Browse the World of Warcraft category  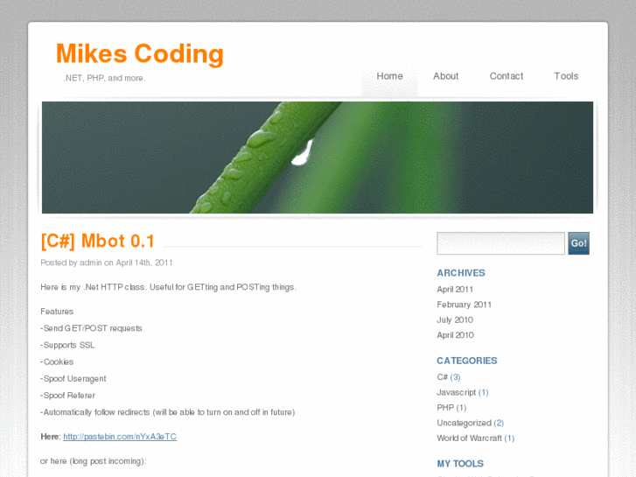point(469,438)
